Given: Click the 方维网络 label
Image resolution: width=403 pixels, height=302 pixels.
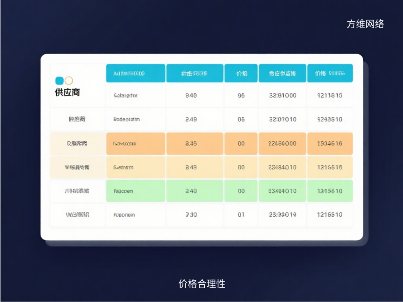Looking at the screenshot, I should click(x=365, y=24).
